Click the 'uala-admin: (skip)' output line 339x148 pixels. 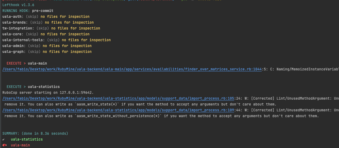47,46
